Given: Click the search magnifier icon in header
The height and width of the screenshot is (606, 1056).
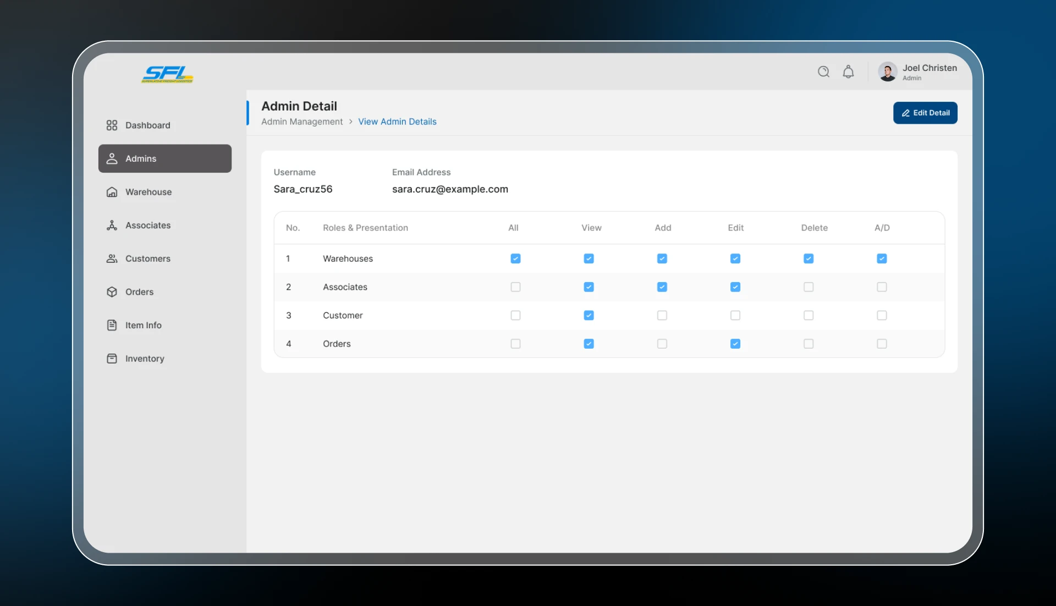Looking at the screenshot, I should [x=823, y=71].
